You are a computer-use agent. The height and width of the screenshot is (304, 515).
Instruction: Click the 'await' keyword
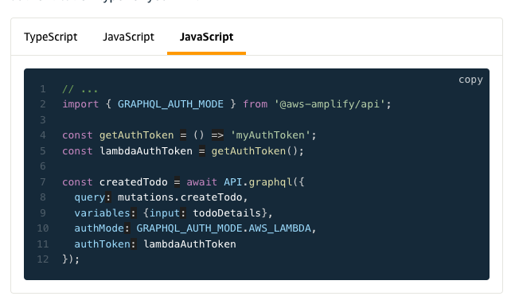click(201, 182)
